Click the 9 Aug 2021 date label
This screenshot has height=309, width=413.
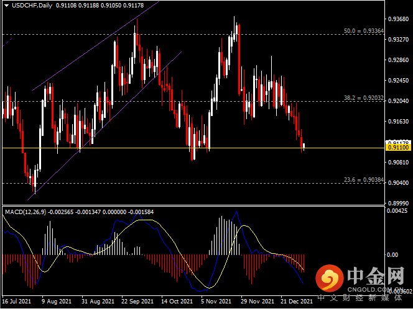pyautogui.click(x=57, y=301)
